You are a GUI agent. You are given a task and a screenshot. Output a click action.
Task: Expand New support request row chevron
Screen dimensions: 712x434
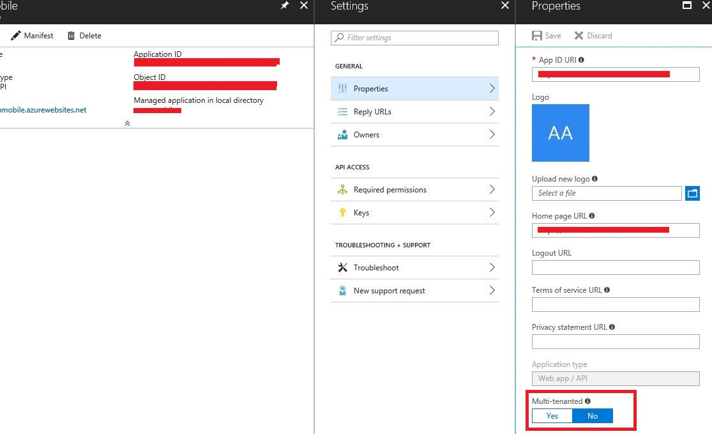pos(492,290)
